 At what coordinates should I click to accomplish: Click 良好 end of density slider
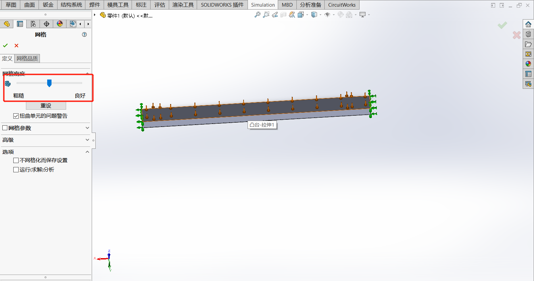pos(80,95)
